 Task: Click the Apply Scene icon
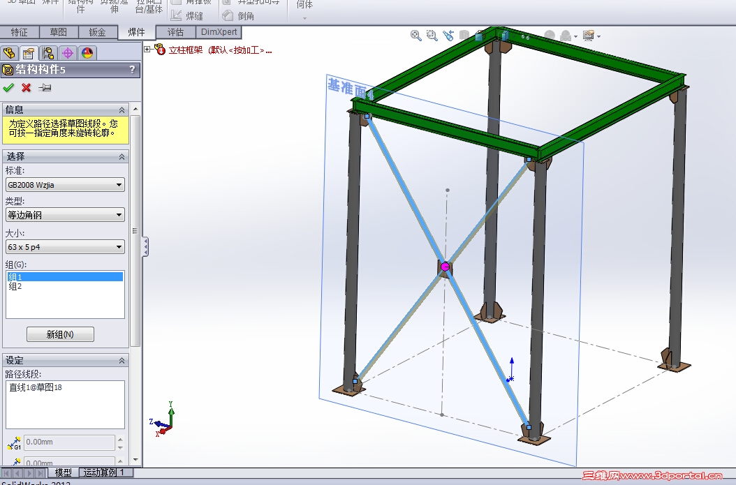point(566,36)
